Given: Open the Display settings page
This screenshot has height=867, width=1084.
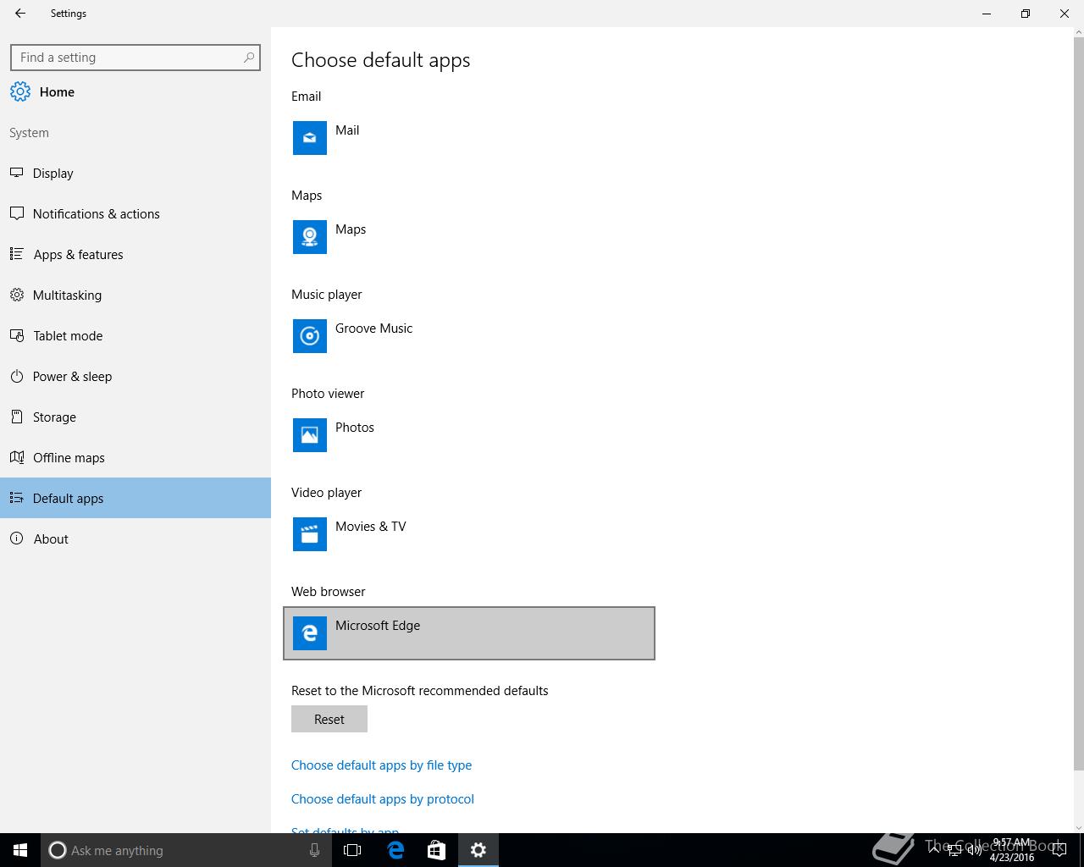Looking at the screenshot, I should pyautogui.click(x=135, y=173).
